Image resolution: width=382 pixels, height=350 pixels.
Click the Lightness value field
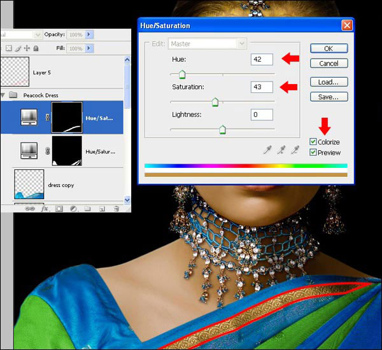tap(262, 115)
